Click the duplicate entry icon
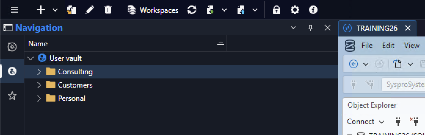The height and width of the screenshot is (135, 425). [x=71, y=10]
